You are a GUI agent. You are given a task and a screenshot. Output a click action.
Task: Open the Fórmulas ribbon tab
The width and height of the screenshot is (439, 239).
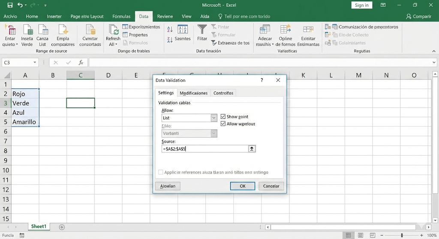click(121, 16)
